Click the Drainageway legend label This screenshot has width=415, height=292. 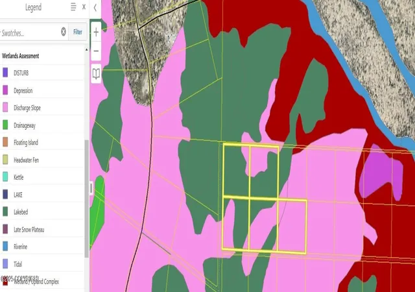point(25,125)
